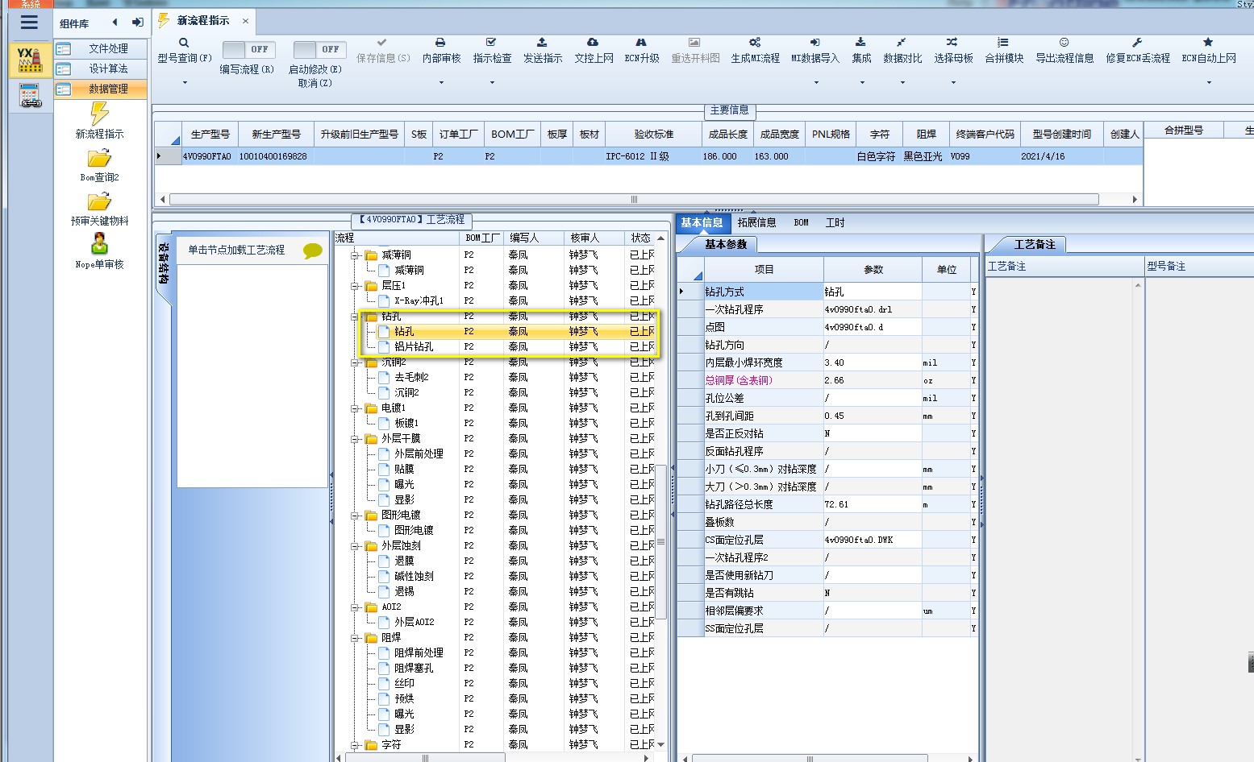
Task: Switch to the 拓展信息 tab
Action: click(x=756, y=223)
